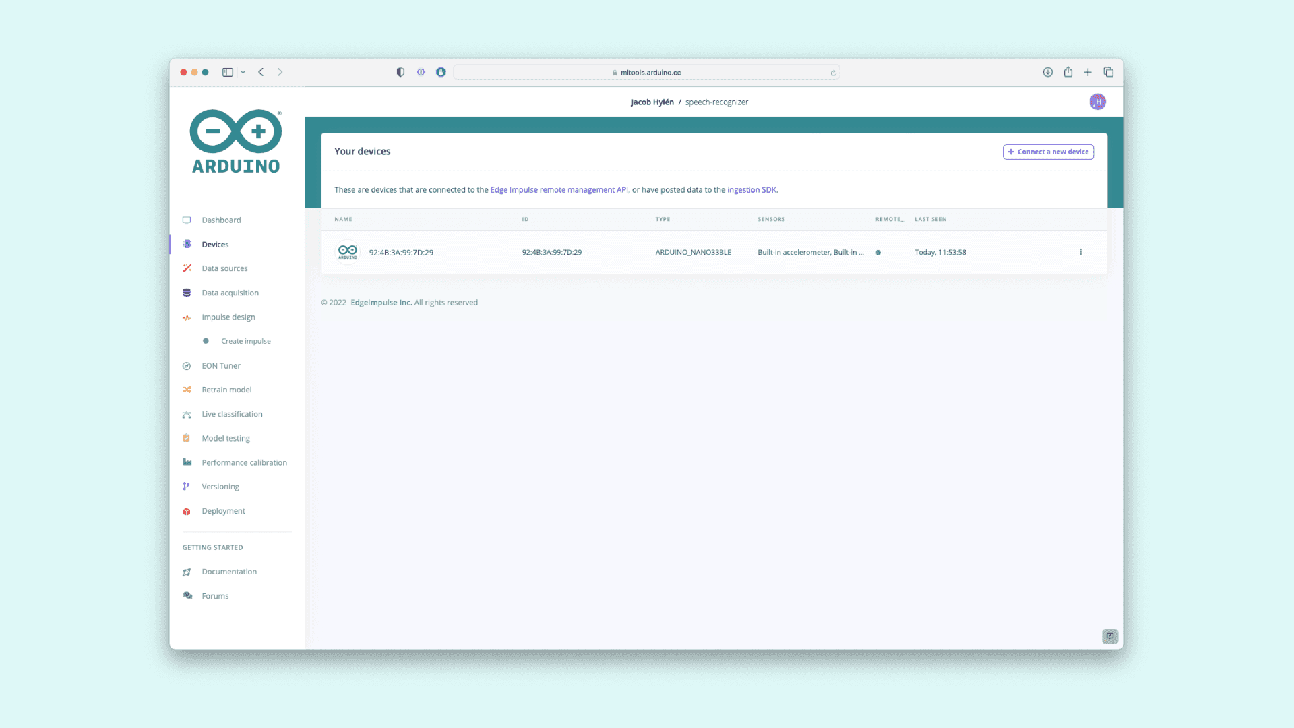
Task: Go to Data acquisition page
Action: pyautogui.click(x=230, y=293)
